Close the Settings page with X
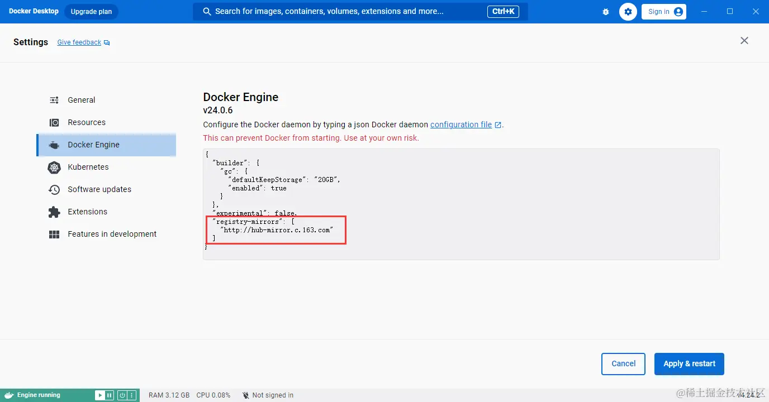This screenshot has height=402, width=769. pos(744,41)
